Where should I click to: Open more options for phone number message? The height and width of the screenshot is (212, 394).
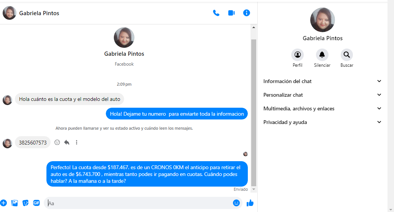pyautogui.click(x=77, y=143)
